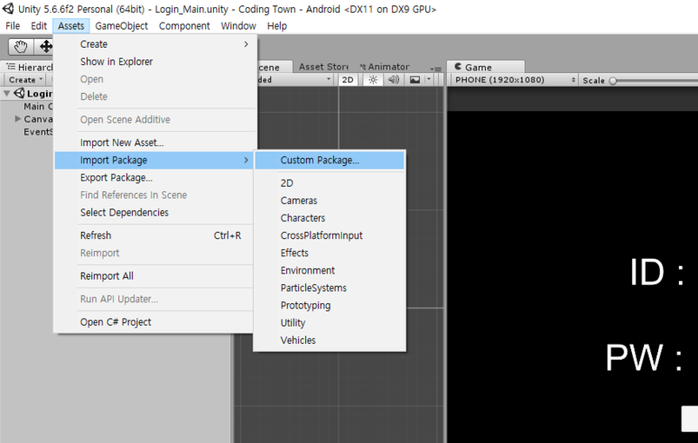Open the Component menu

tap(184, 26)
